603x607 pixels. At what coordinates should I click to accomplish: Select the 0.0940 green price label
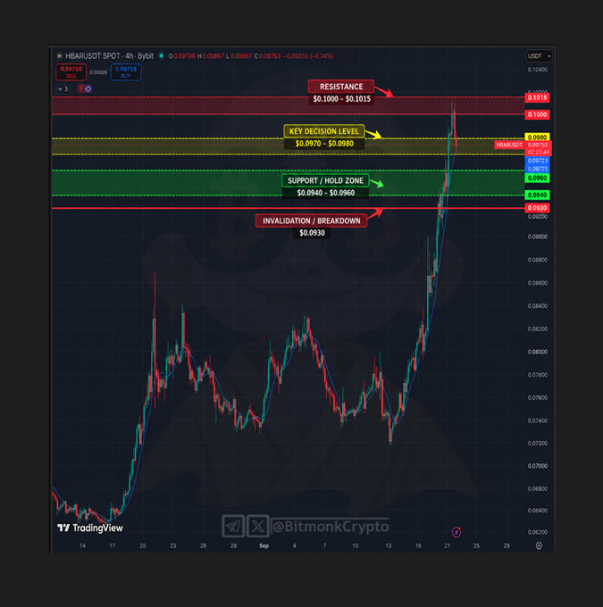click(x=537, y=195)
